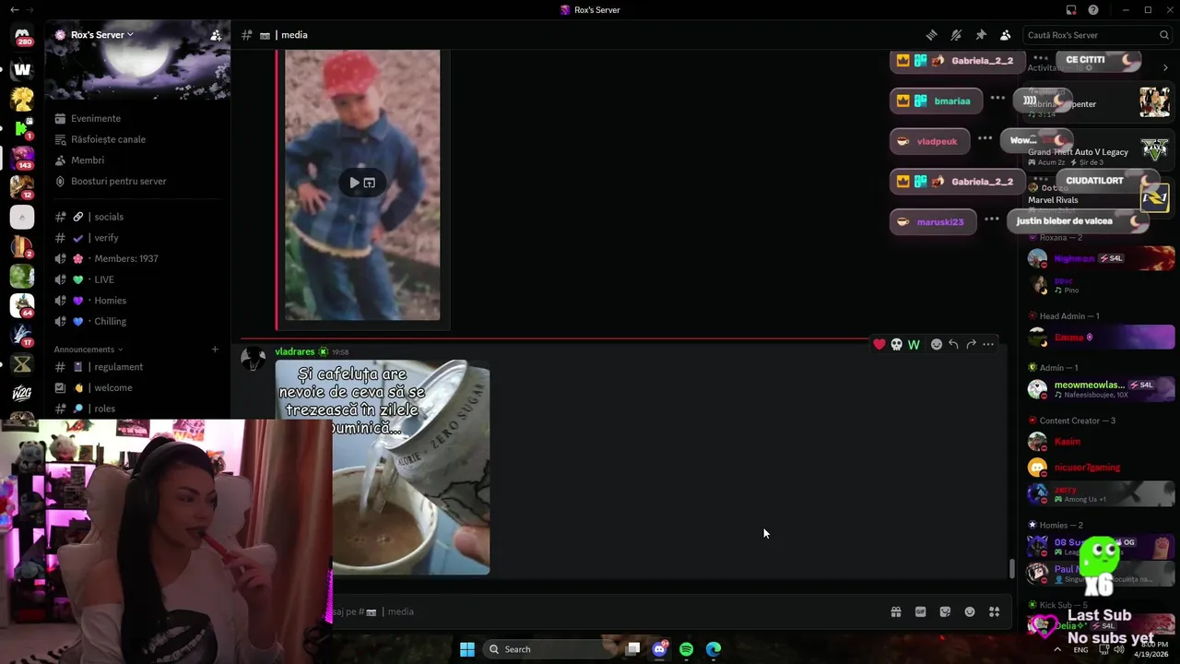Screen dimensions: 1180x664
Task: Open Discord direct messages home icon
Action: [22, 37]
